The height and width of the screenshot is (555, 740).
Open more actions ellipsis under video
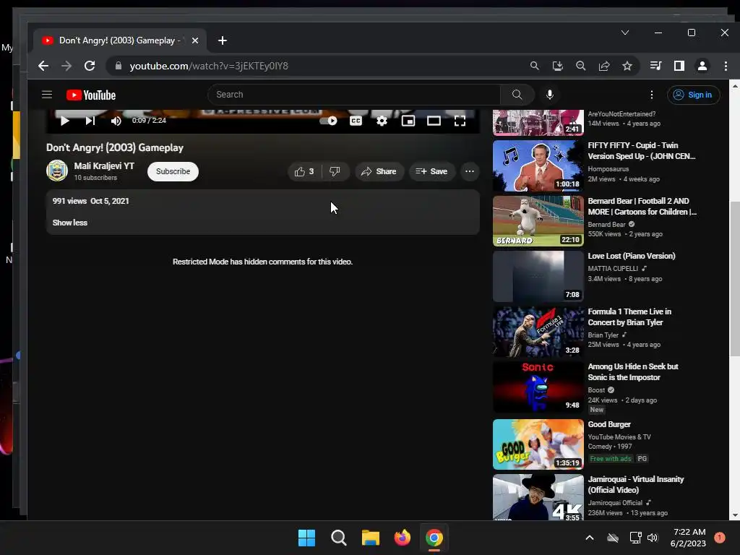470,171
